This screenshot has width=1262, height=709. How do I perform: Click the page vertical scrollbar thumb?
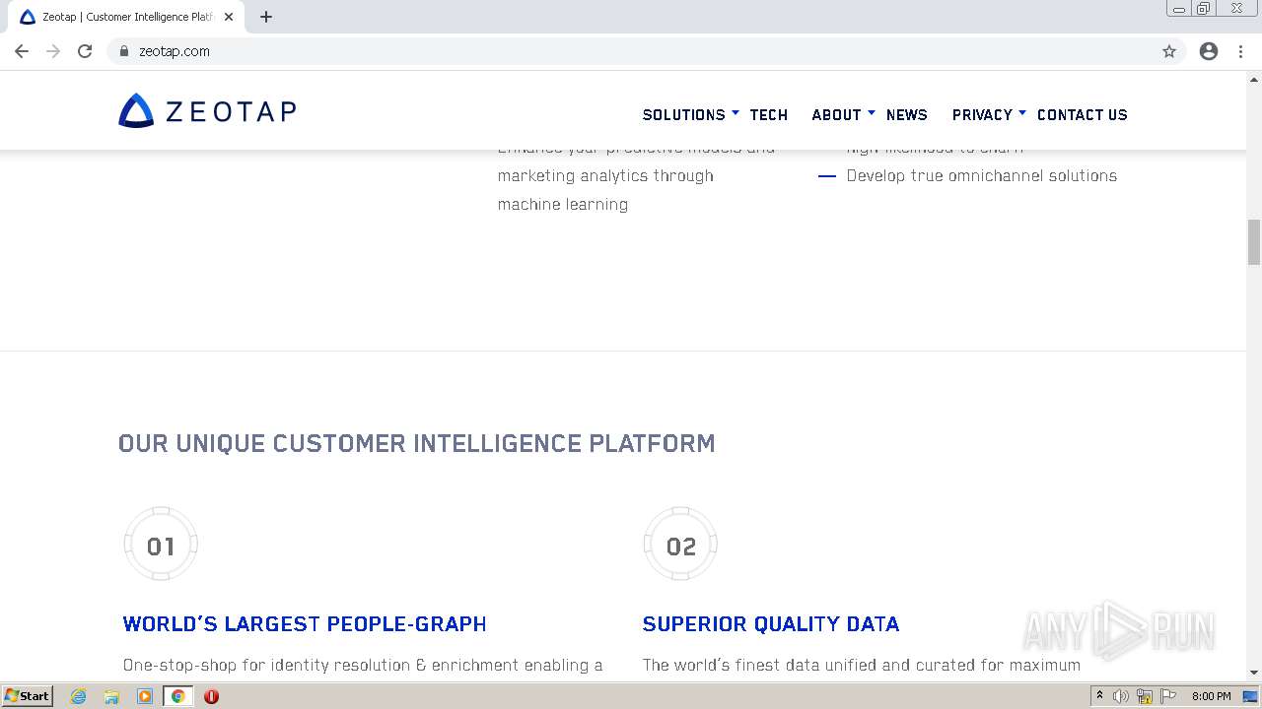1254,242
